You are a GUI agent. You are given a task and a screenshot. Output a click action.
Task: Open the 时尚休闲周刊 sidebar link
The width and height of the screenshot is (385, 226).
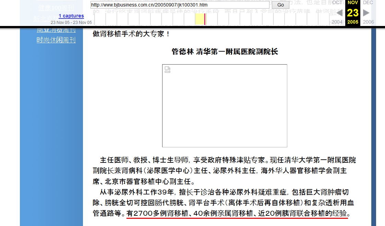pos(56,40)
